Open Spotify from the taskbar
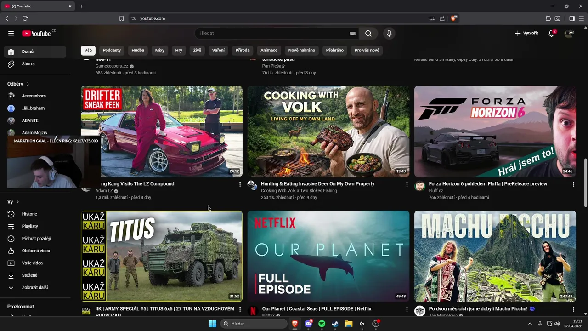Screen dimensions: 588x331 pos(322,324)
